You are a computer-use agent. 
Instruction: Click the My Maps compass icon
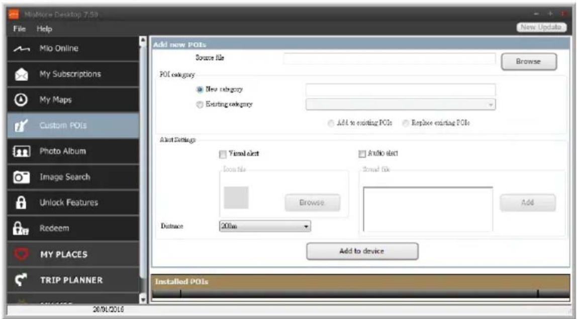(x=21, y=99)
